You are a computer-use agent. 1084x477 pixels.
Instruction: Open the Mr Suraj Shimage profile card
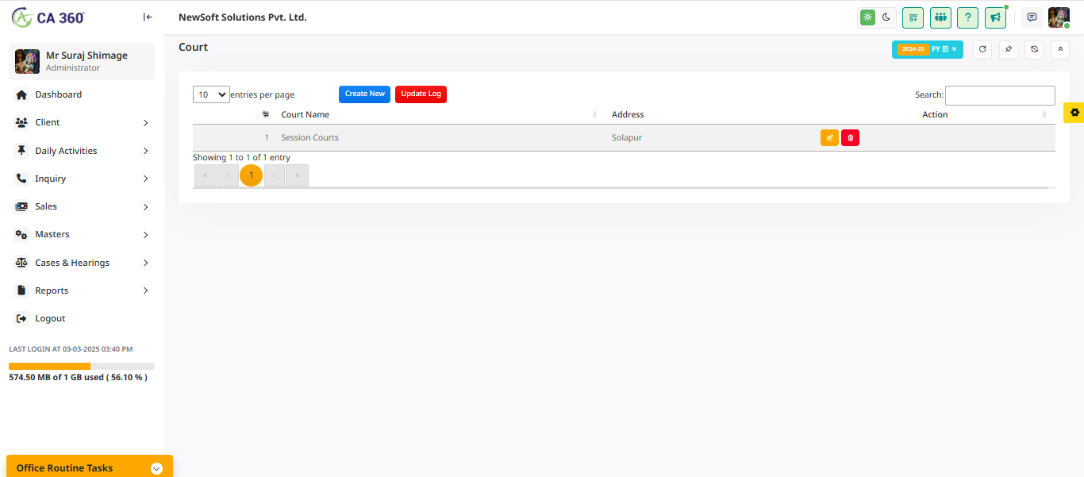point(82,61)
